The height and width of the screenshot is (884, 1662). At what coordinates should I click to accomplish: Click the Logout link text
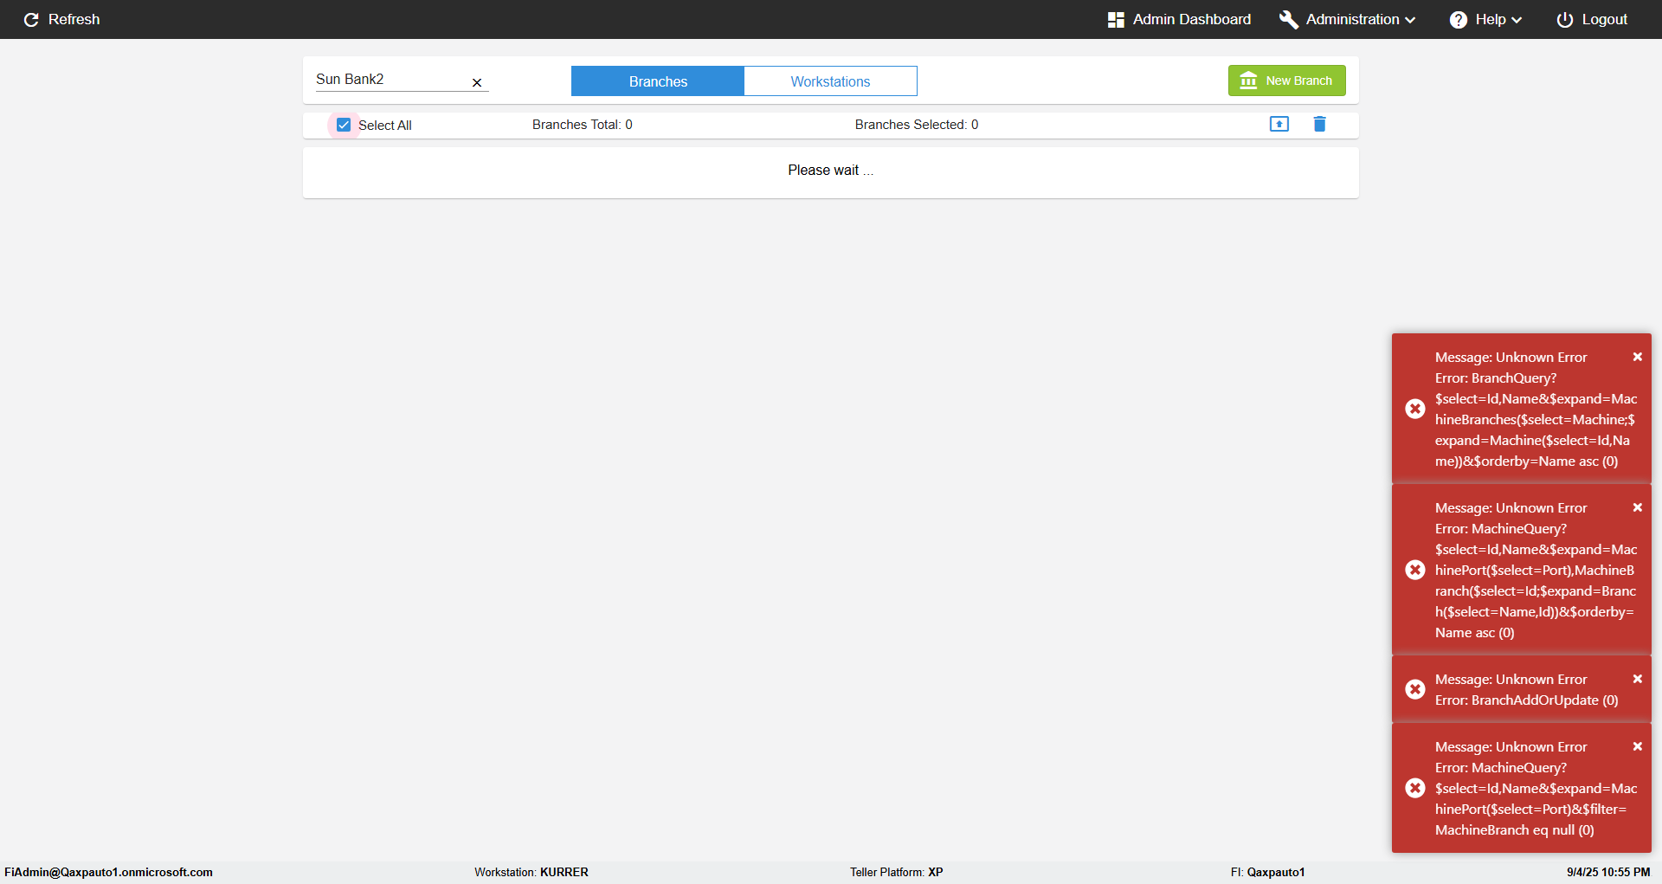pyautogui.click(x=1605, y=19)
